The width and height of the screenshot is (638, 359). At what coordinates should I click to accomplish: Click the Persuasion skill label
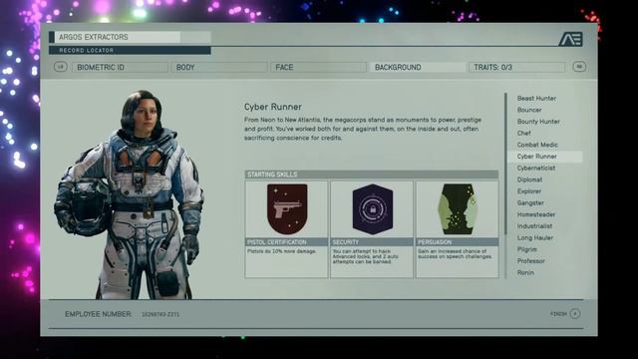(458, 242)
